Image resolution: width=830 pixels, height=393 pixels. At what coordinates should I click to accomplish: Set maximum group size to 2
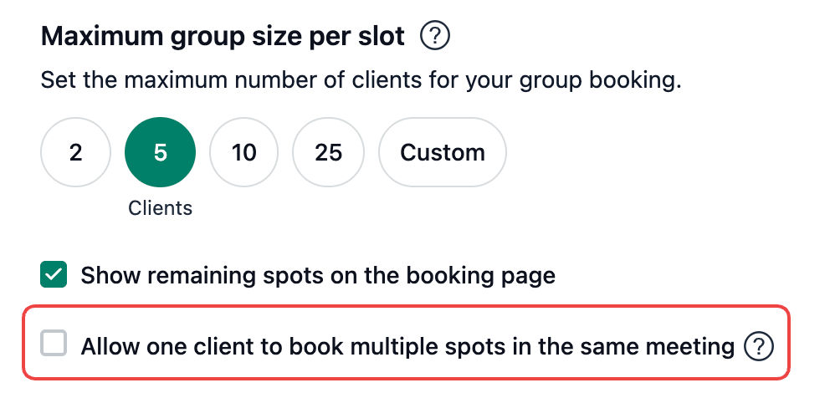pos(75,153)
